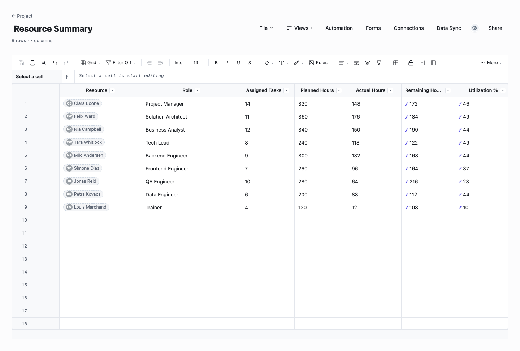
Task: Open the Filter Off dropdown
Action: tap(120, 63)
